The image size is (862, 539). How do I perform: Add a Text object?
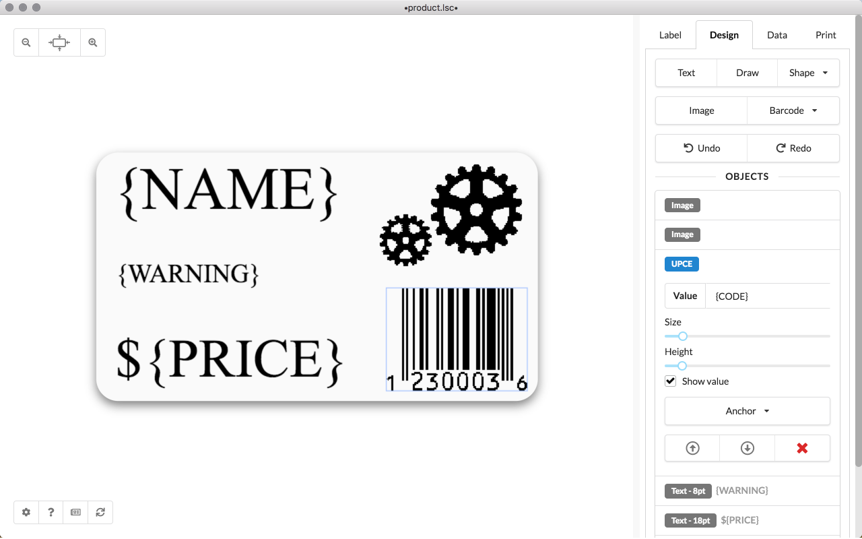(686, 73)
